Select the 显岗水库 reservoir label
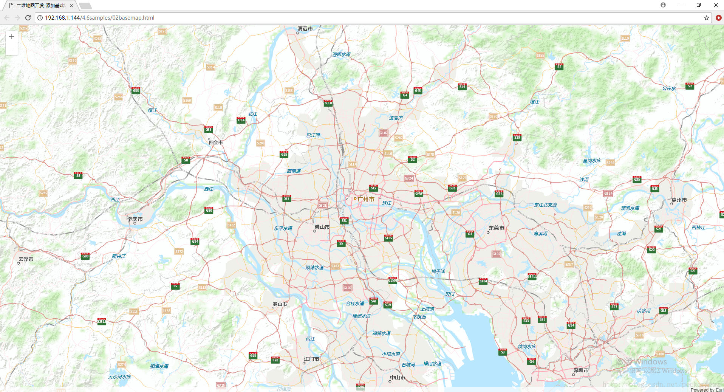 tap(592, 161)
